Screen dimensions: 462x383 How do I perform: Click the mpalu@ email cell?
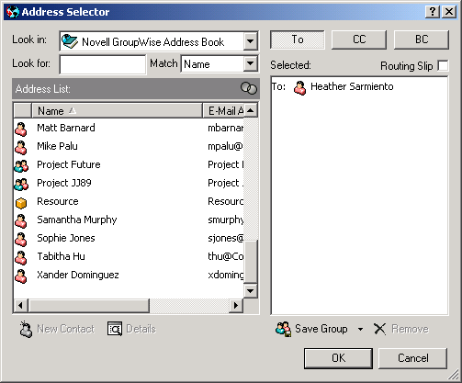[225, 146]
